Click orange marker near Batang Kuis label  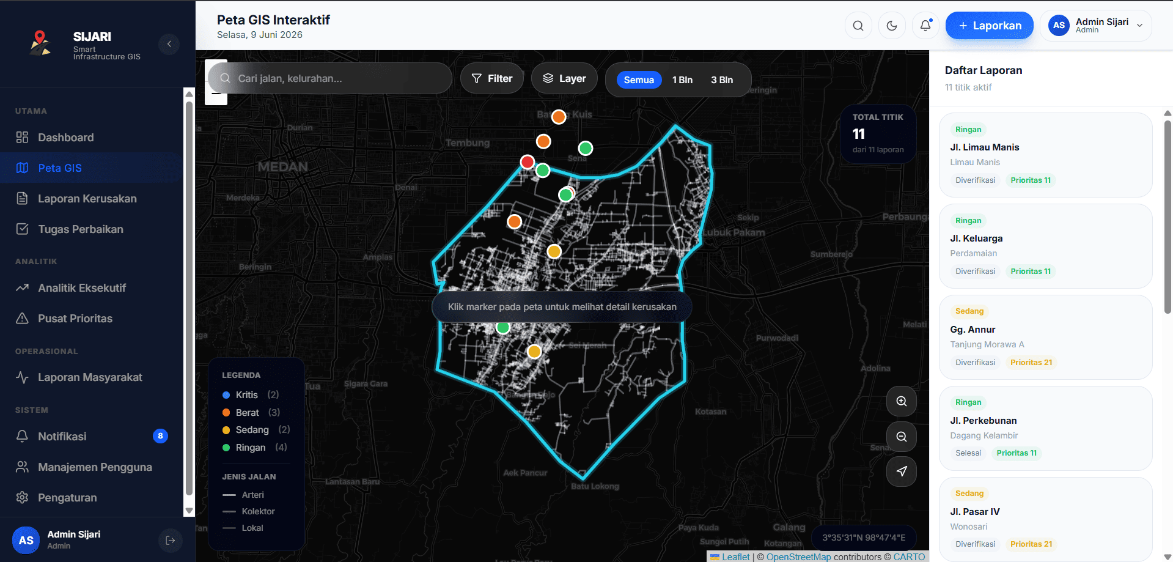(559, 117)
